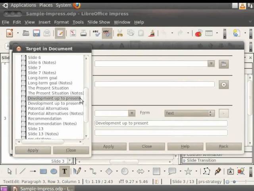Click the New presentation icon
The height and width of the screenshot is (191, 254).
coord(10,33)
